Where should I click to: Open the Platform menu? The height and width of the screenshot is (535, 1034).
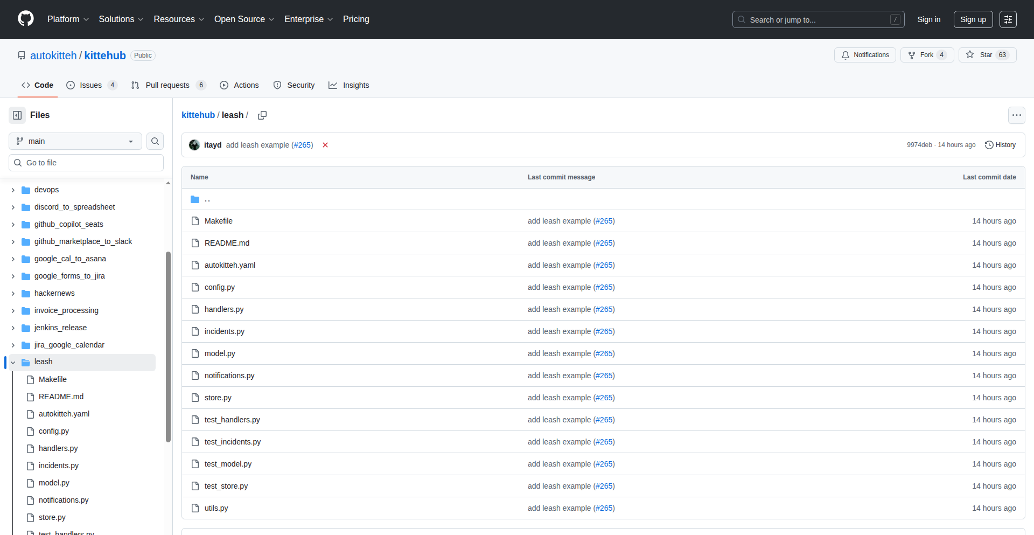point(68,19)
